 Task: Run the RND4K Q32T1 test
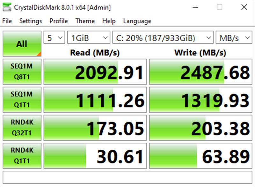pos(22,128)
